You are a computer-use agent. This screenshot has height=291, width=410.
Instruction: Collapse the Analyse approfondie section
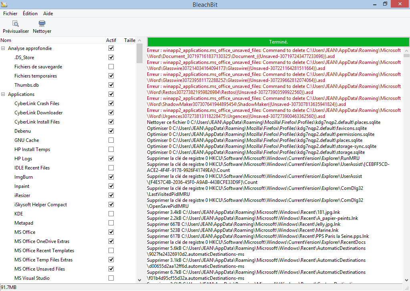(3, 48)
